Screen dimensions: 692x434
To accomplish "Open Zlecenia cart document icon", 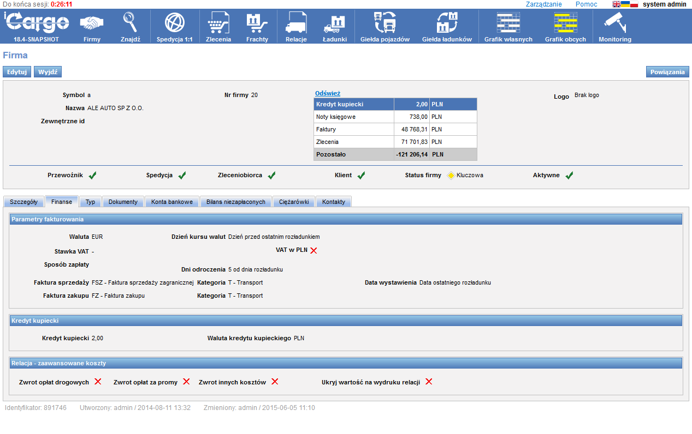I will pos(218,23).
